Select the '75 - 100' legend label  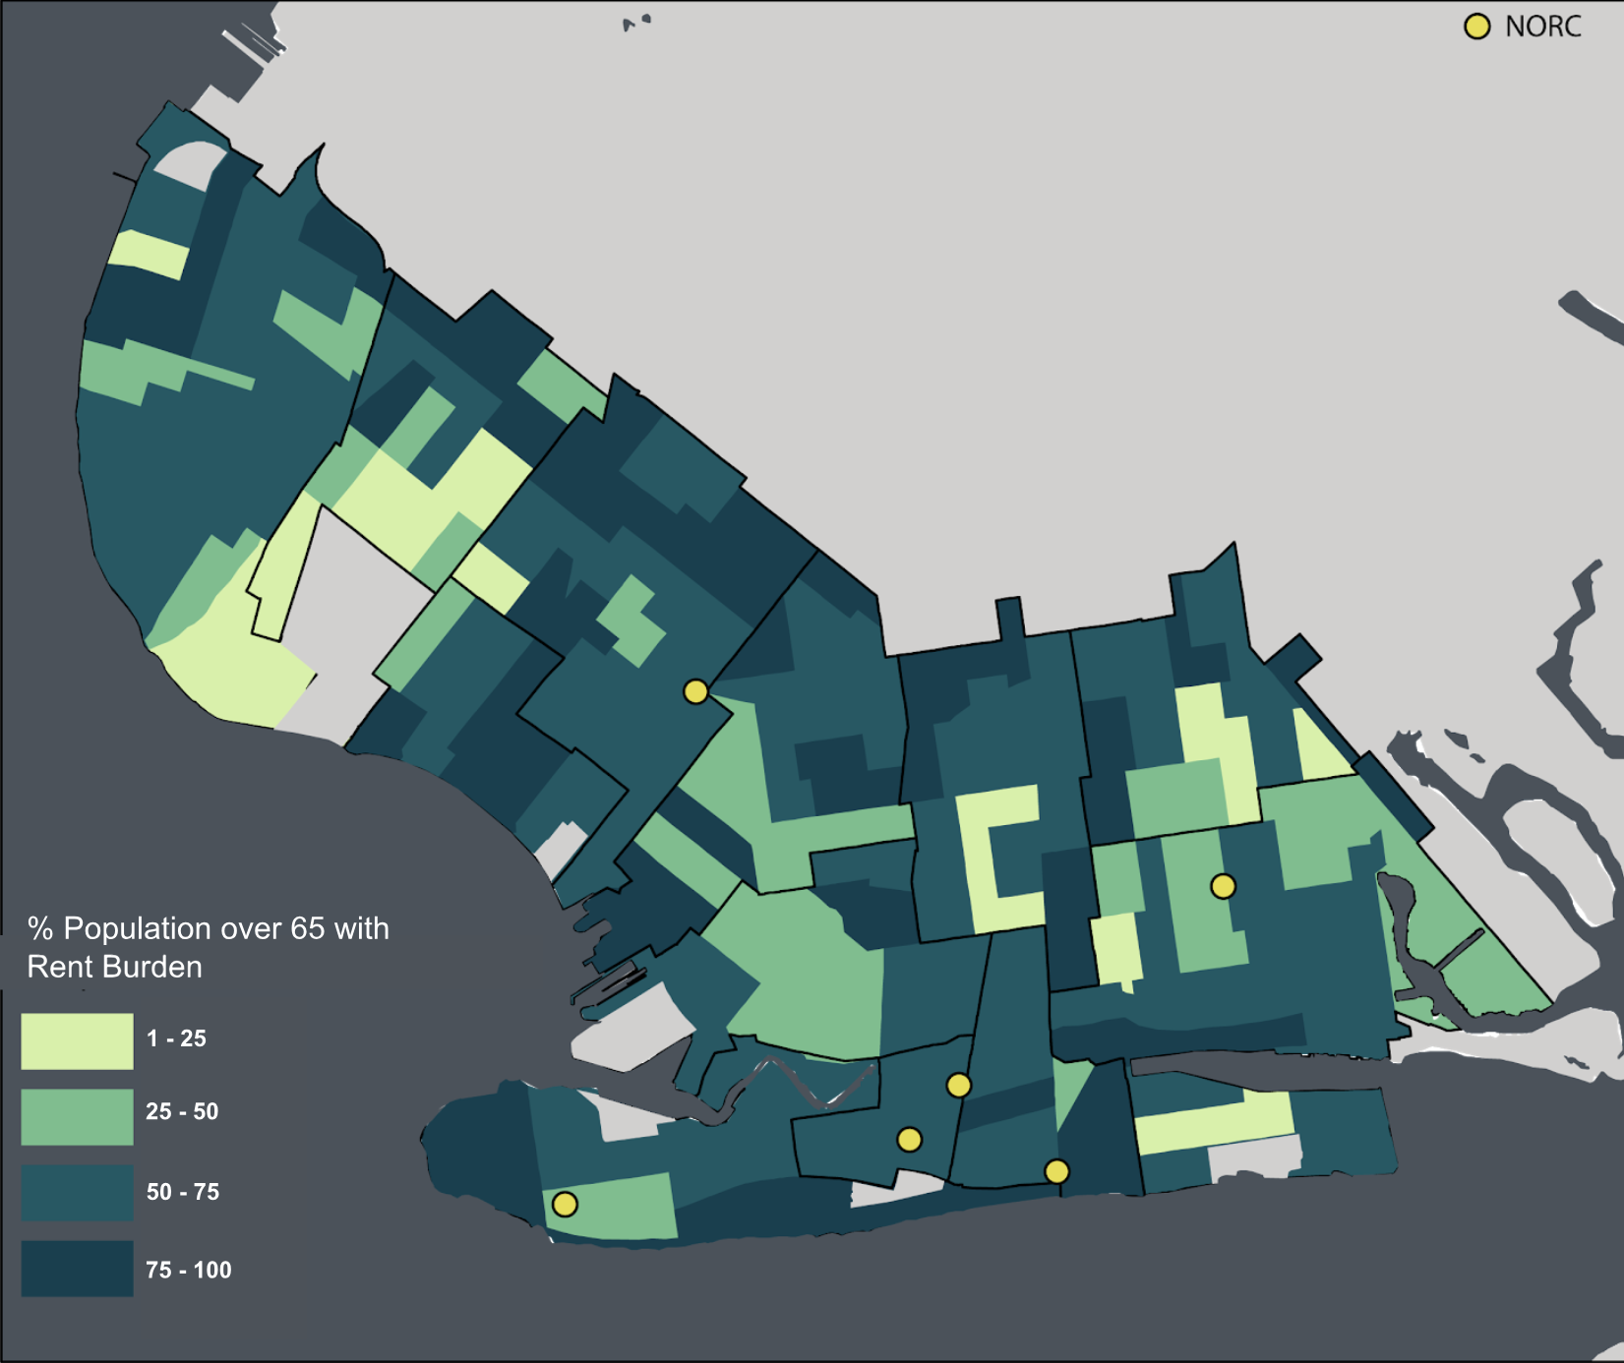click(x=188, y=1270)
